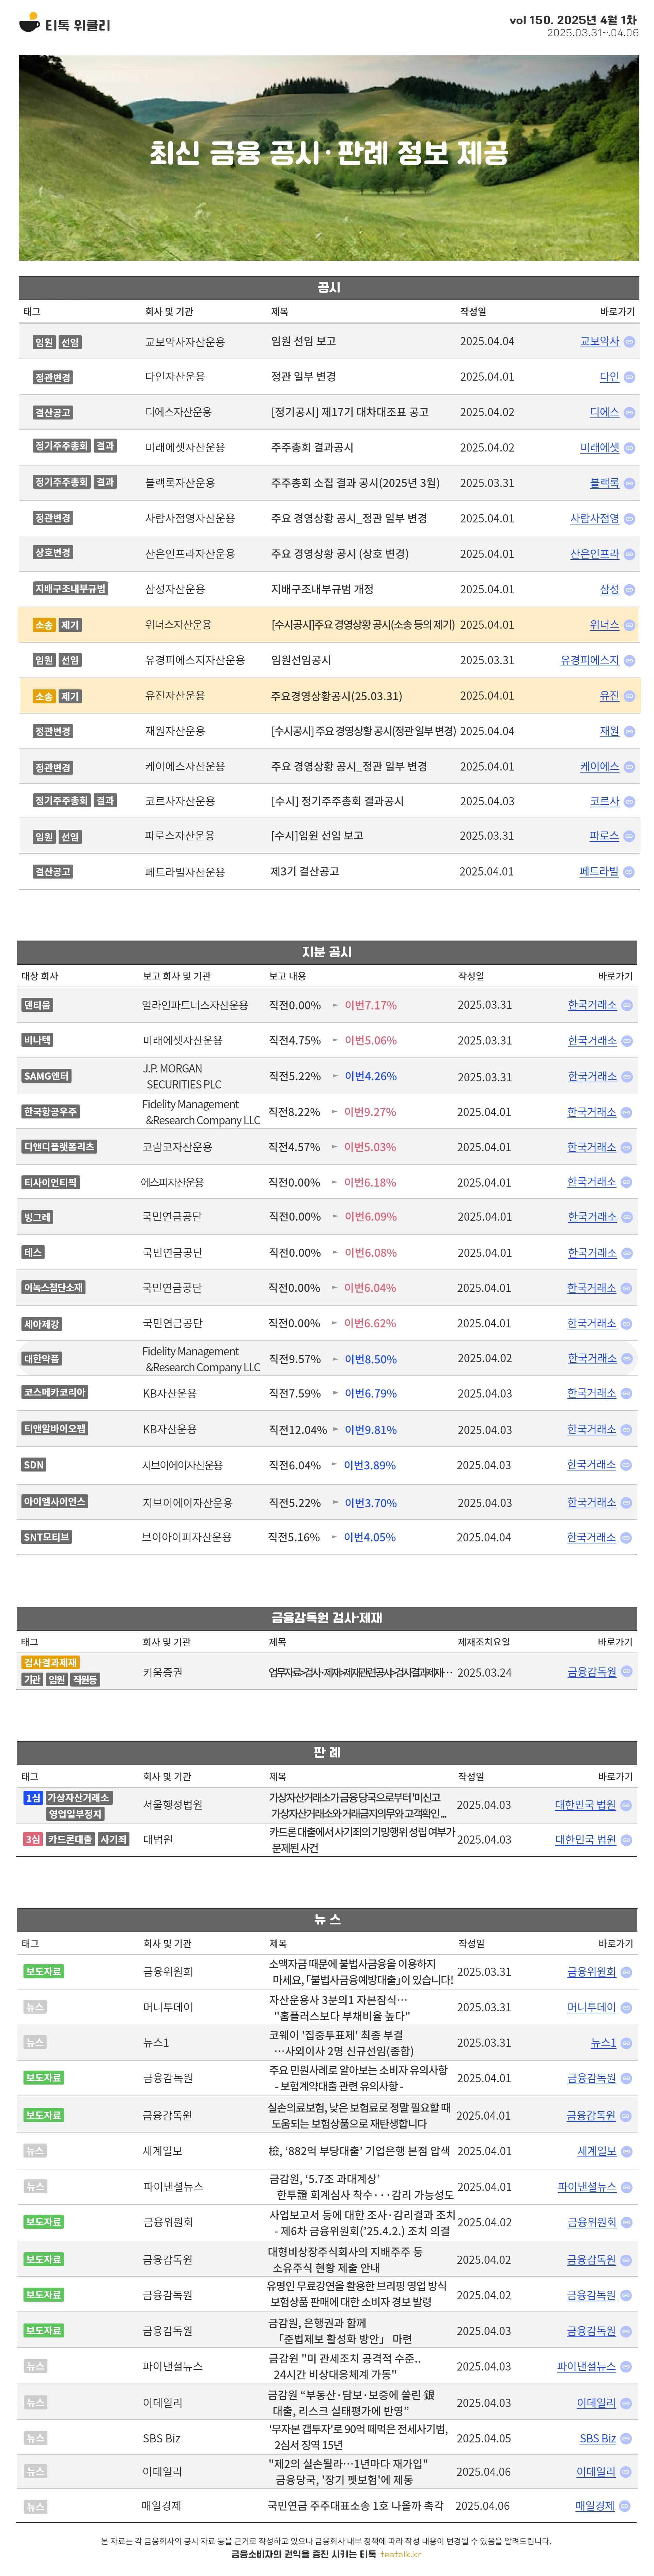Open 한국거래소 link in 아이엘사이언스 row

coord(592,1503)
